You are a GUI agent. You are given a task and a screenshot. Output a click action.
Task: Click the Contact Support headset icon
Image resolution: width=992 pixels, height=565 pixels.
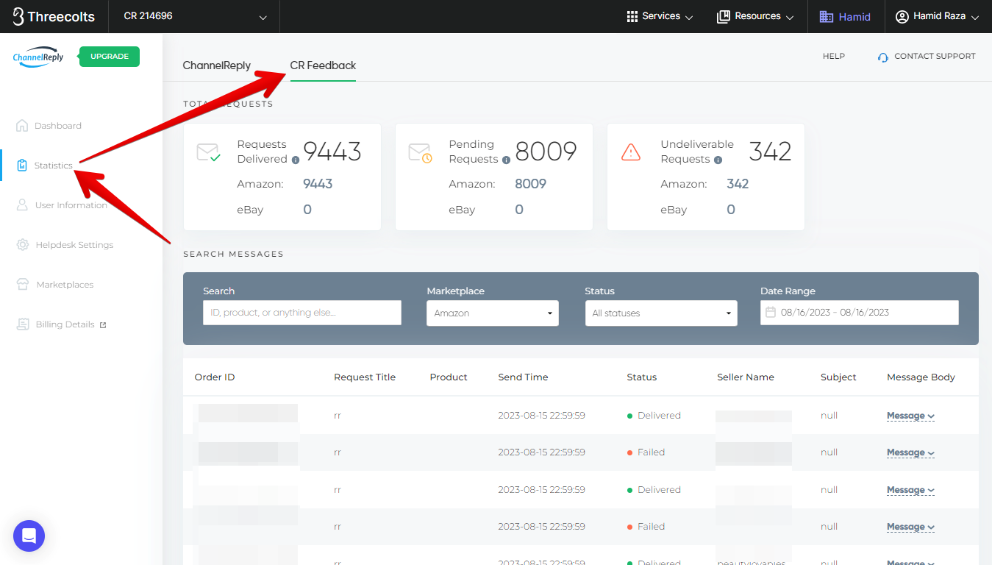883,57
